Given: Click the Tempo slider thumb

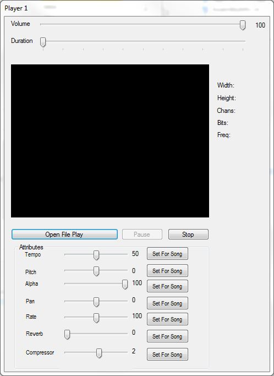Looking at the screenshot, I should tap(96, 255).
